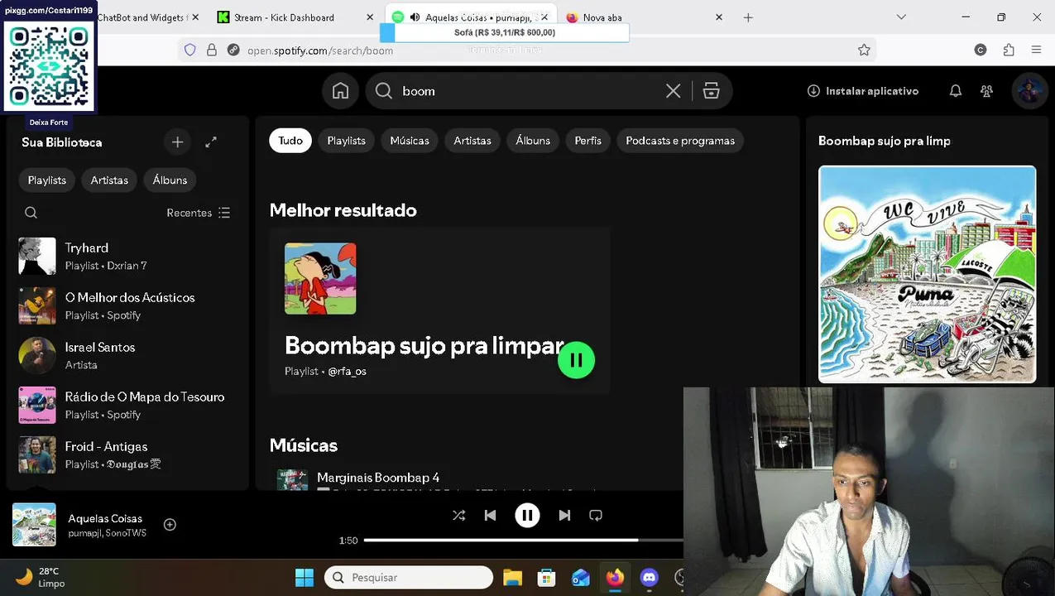Select the Perfis filter chip
The image size is (1055, 596).
pos(588,141)
